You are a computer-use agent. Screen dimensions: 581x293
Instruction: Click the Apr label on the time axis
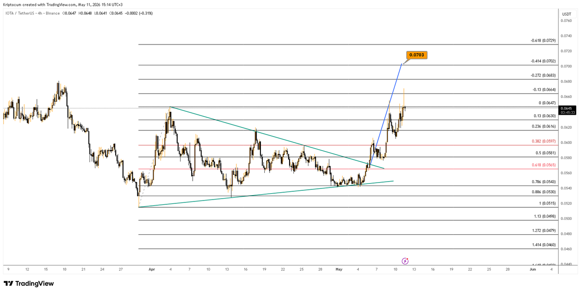152,268
